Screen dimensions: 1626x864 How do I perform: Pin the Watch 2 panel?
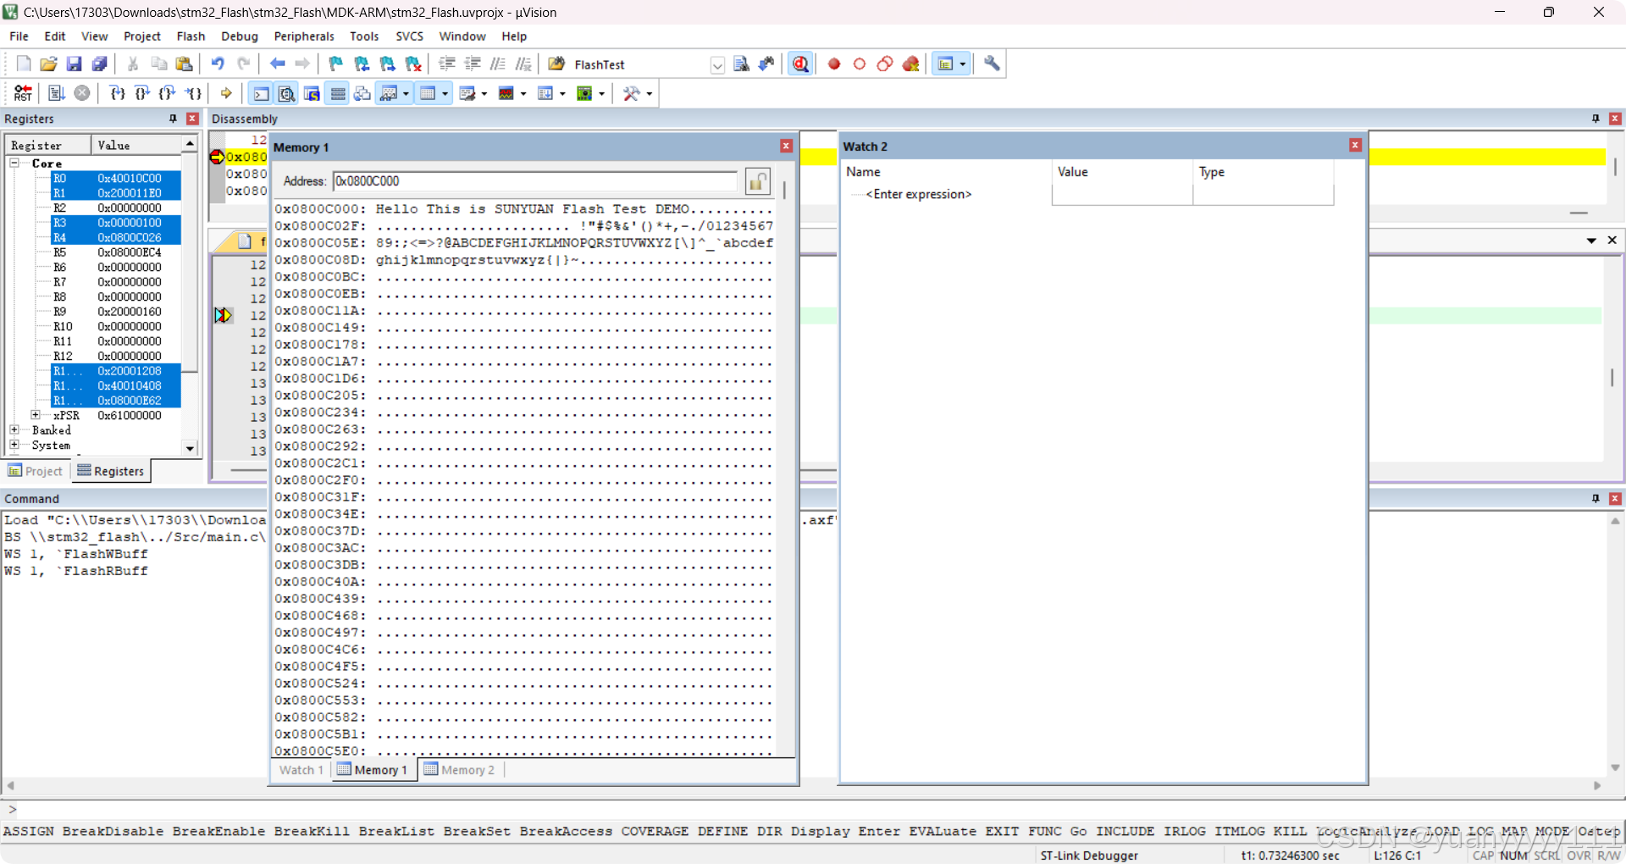pos(1340,146)
